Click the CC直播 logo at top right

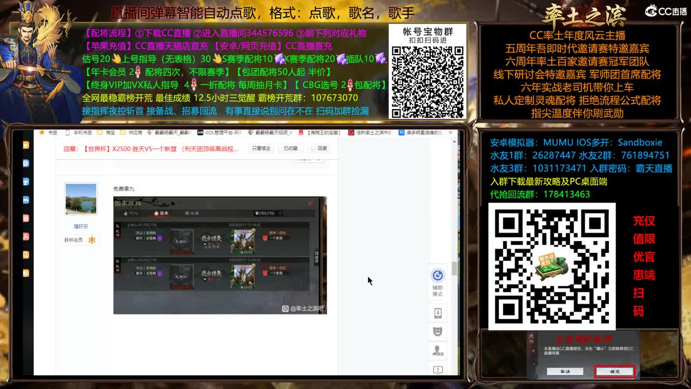666,11
